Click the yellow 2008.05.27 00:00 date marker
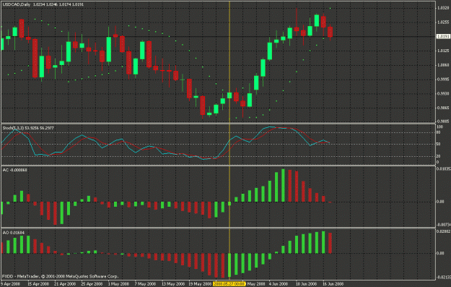This screenshot has width=451, height=287. (x=229, y=284)
